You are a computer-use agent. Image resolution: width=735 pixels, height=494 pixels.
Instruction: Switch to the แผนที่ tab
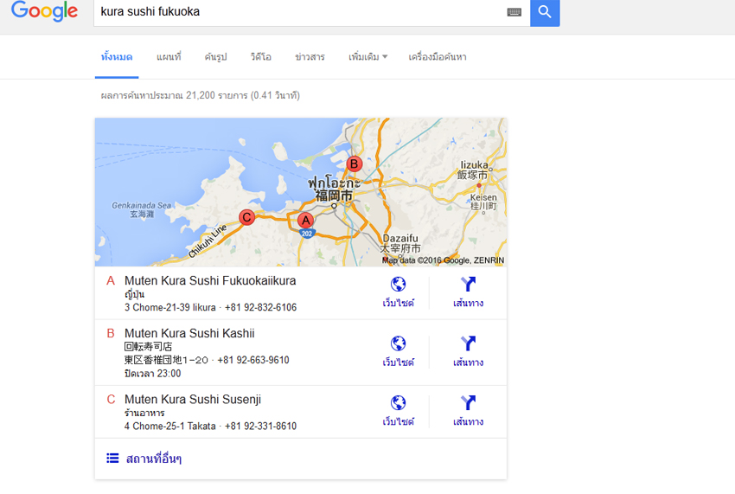pyautogui.click(x=169, y=57)
